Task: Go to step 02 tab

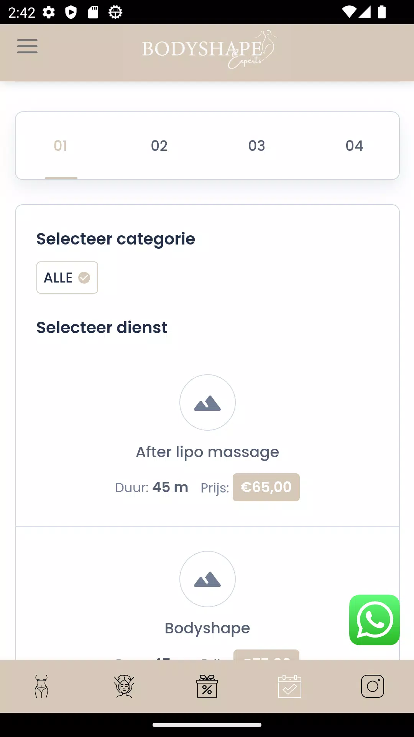Action: pos(159,146)
